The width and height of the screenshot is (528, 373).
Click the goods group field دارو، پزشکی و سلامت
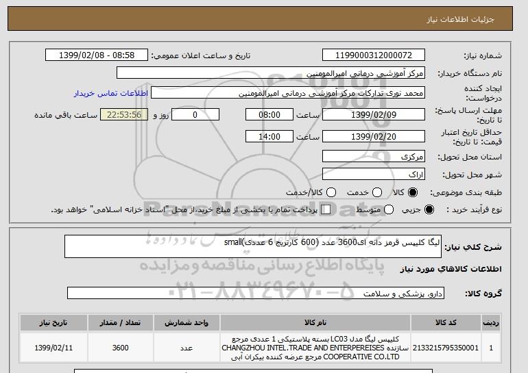tap(256, 293)
